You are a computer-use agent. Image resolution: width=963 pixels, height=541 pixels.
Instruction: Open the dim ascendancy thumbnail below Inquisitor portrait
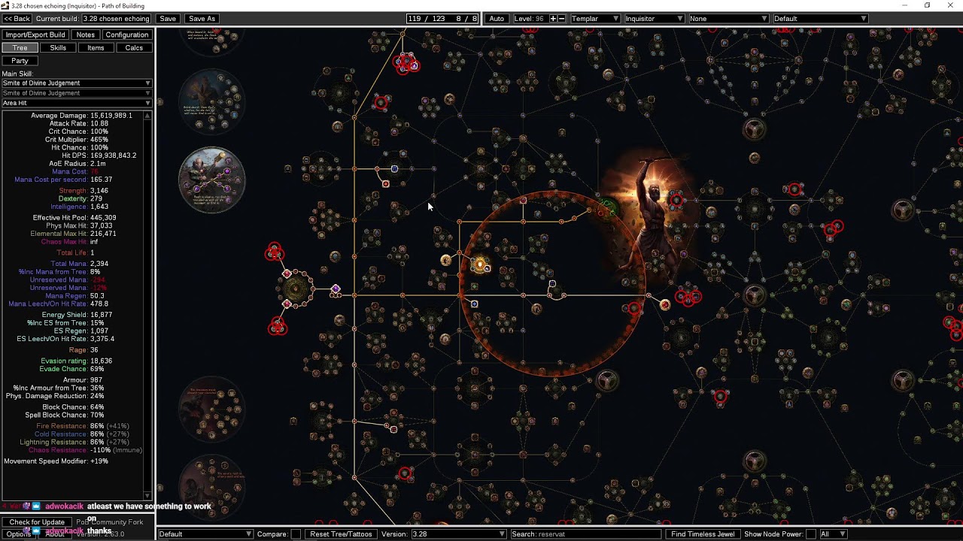211,410
